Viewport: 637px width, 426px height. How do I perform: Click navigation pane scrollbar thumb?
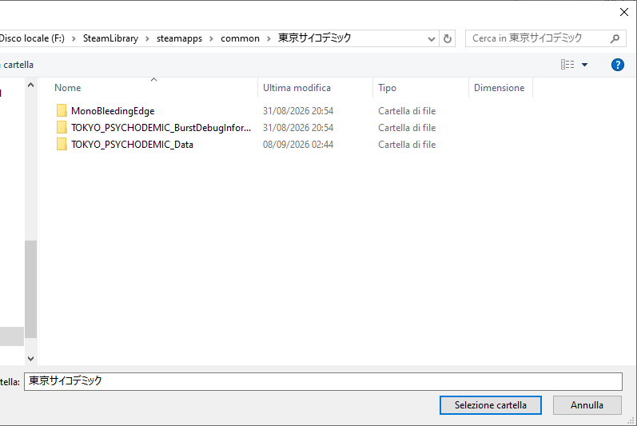[x=30, y=289]
